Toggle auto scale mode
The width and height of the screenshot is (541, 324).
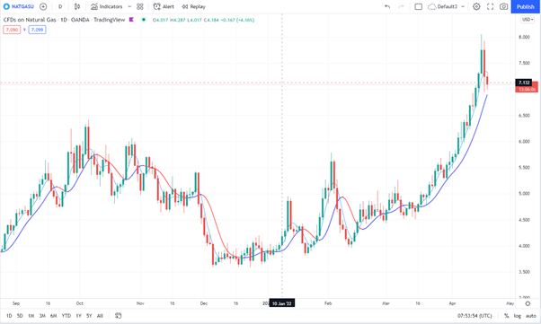[531, 316]
